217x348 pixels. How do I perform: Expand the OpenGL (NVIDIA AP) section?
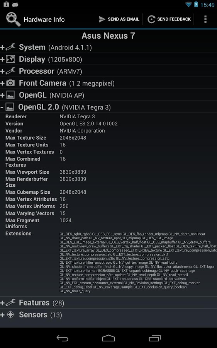tap(108, 95)
